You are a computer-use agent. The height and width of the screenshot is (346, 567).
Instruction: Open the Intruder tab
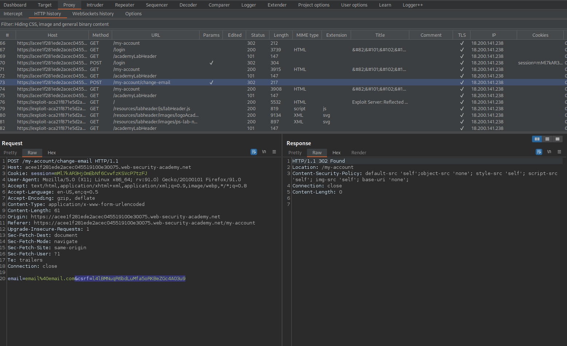tap(95, 5)
